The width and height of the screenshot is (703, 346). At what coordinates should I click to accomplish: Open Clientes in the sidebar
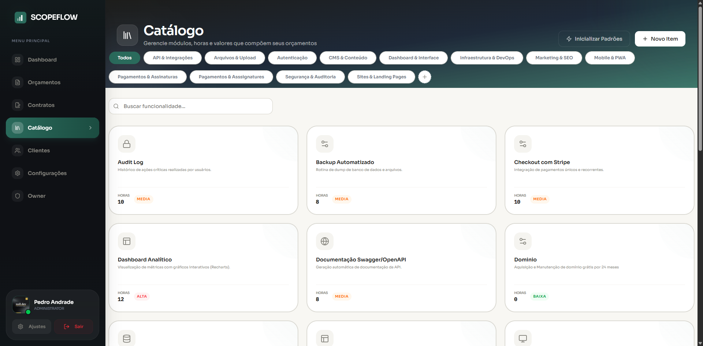pyautogui.click(x=52, y=150)
